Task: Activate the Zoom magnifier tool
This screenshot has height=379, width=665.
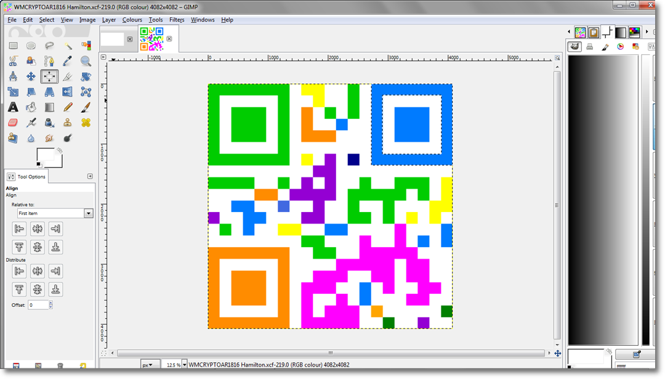Action: 86,61
